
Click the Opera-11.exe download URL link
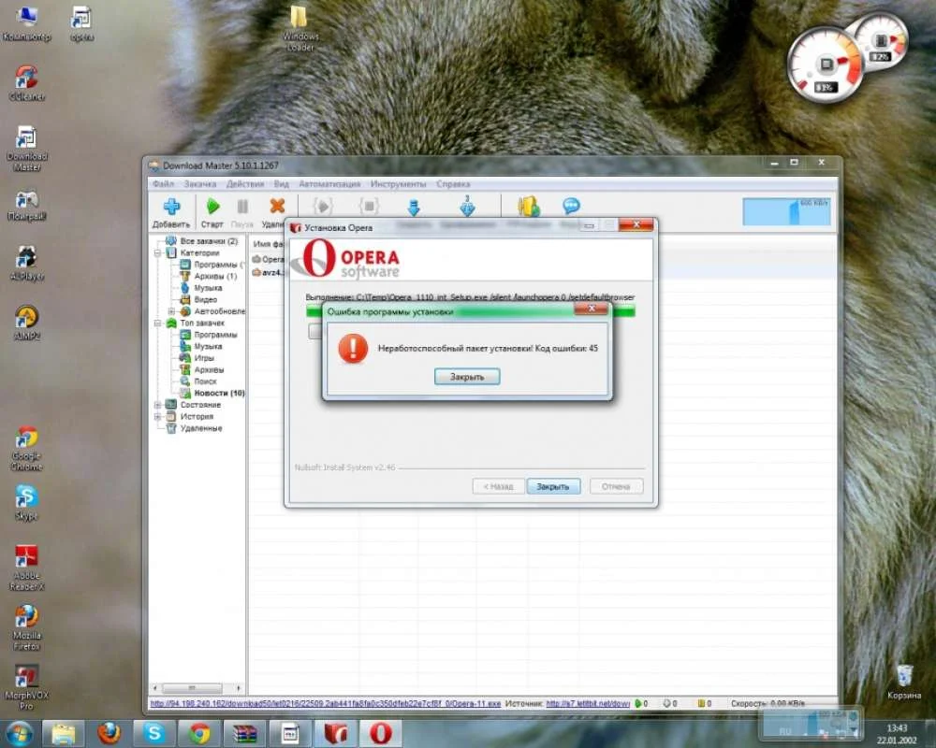pyautogui.click(x=326, y=704)
